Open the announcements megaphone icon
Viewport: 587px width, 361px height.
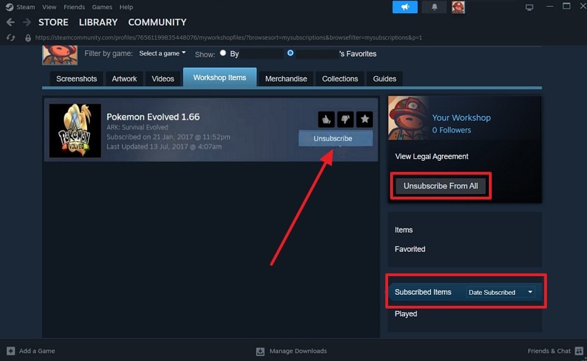coord(405,7)
